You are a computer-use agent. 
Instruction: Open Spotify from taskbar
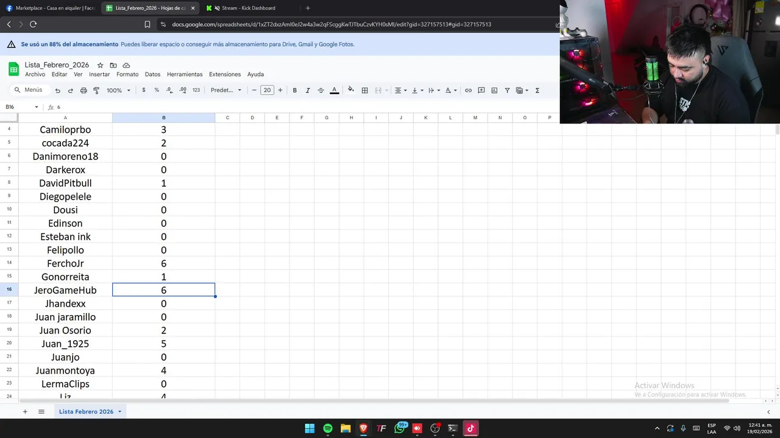(328, 428)
